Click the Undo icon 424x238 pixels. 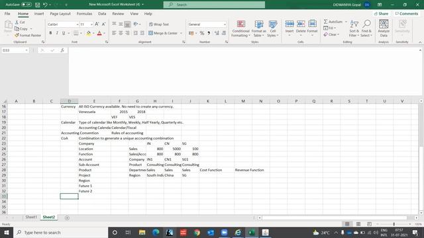tap(45, 5)
